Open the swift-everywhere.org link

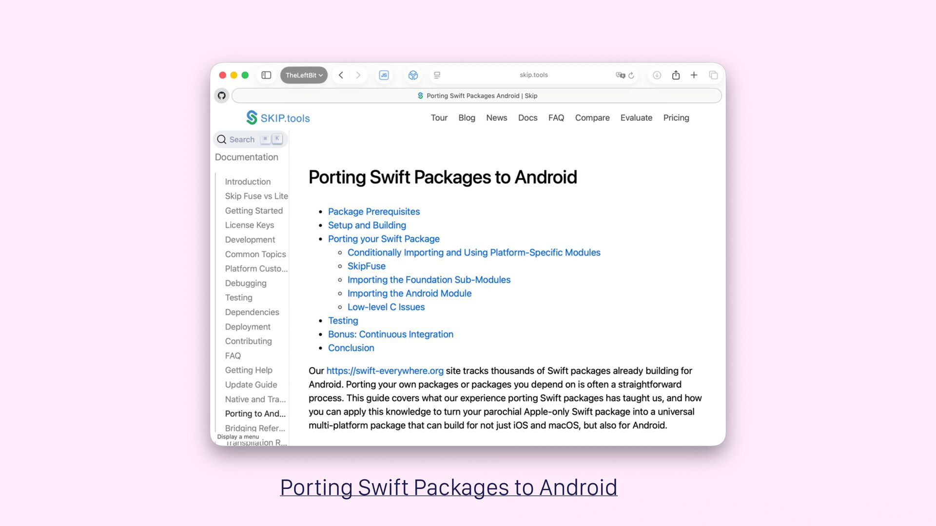click(385, 371)
